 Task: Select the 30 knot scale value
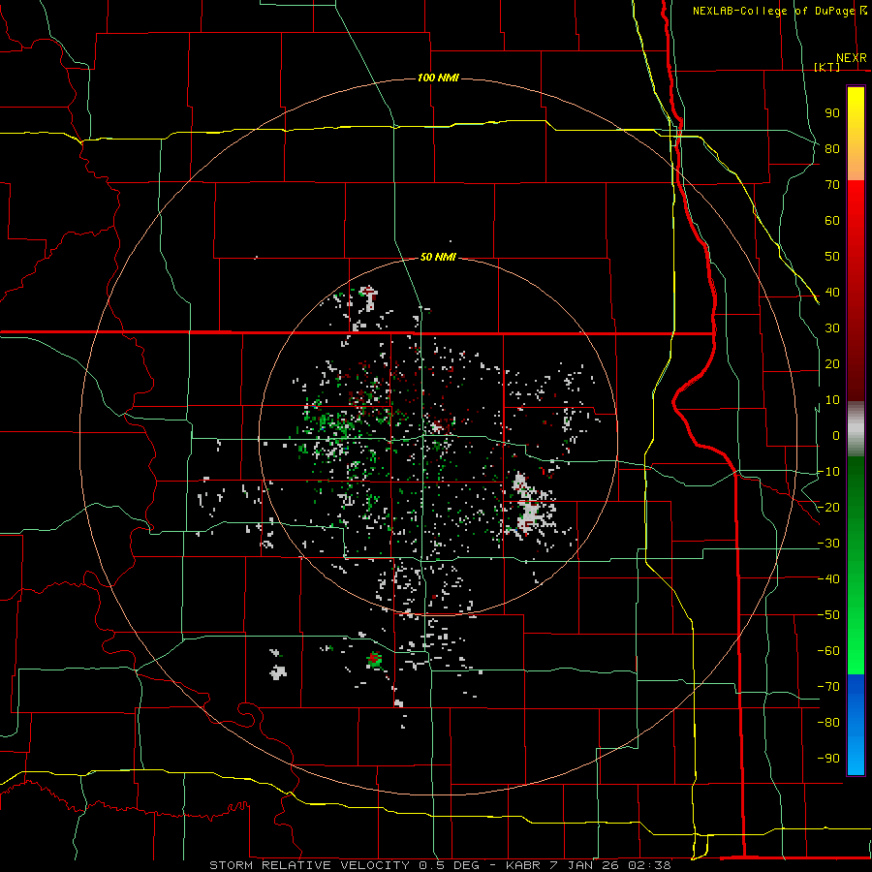[832, 328]
